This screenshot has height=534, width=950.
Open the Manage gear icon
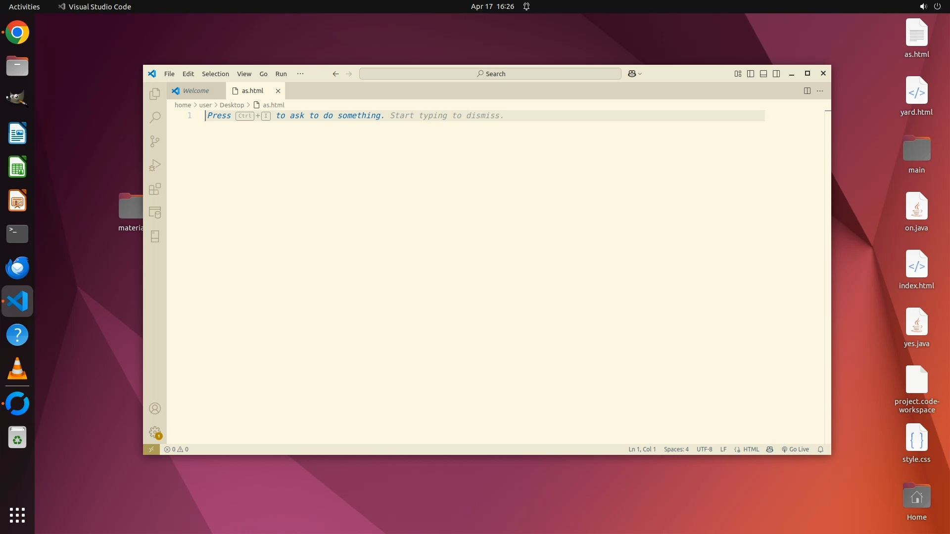click(x=155, y=432)
